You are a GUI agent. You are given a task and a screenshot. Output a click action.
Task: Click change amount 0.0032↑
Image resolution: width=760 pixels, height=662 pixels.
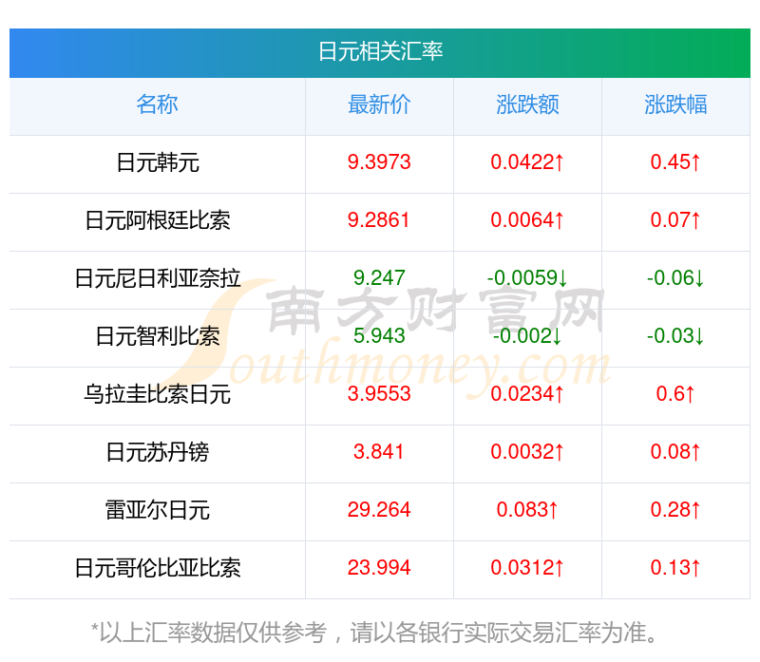[527, 452]
